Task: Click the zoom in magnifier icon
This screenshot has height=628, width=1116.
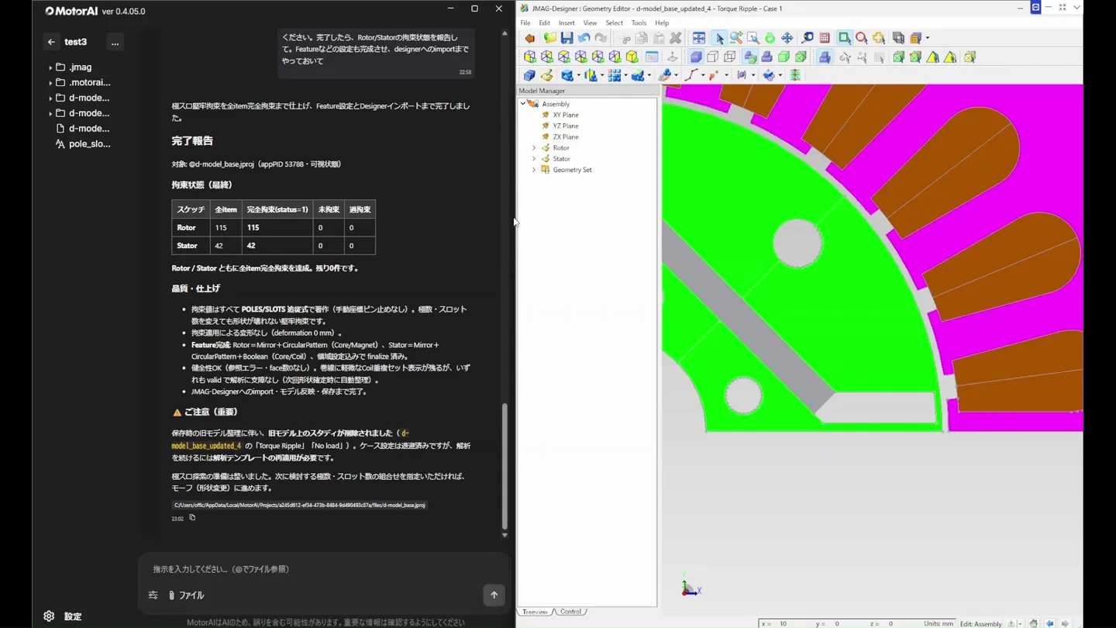Action: (x=736, y=38)
